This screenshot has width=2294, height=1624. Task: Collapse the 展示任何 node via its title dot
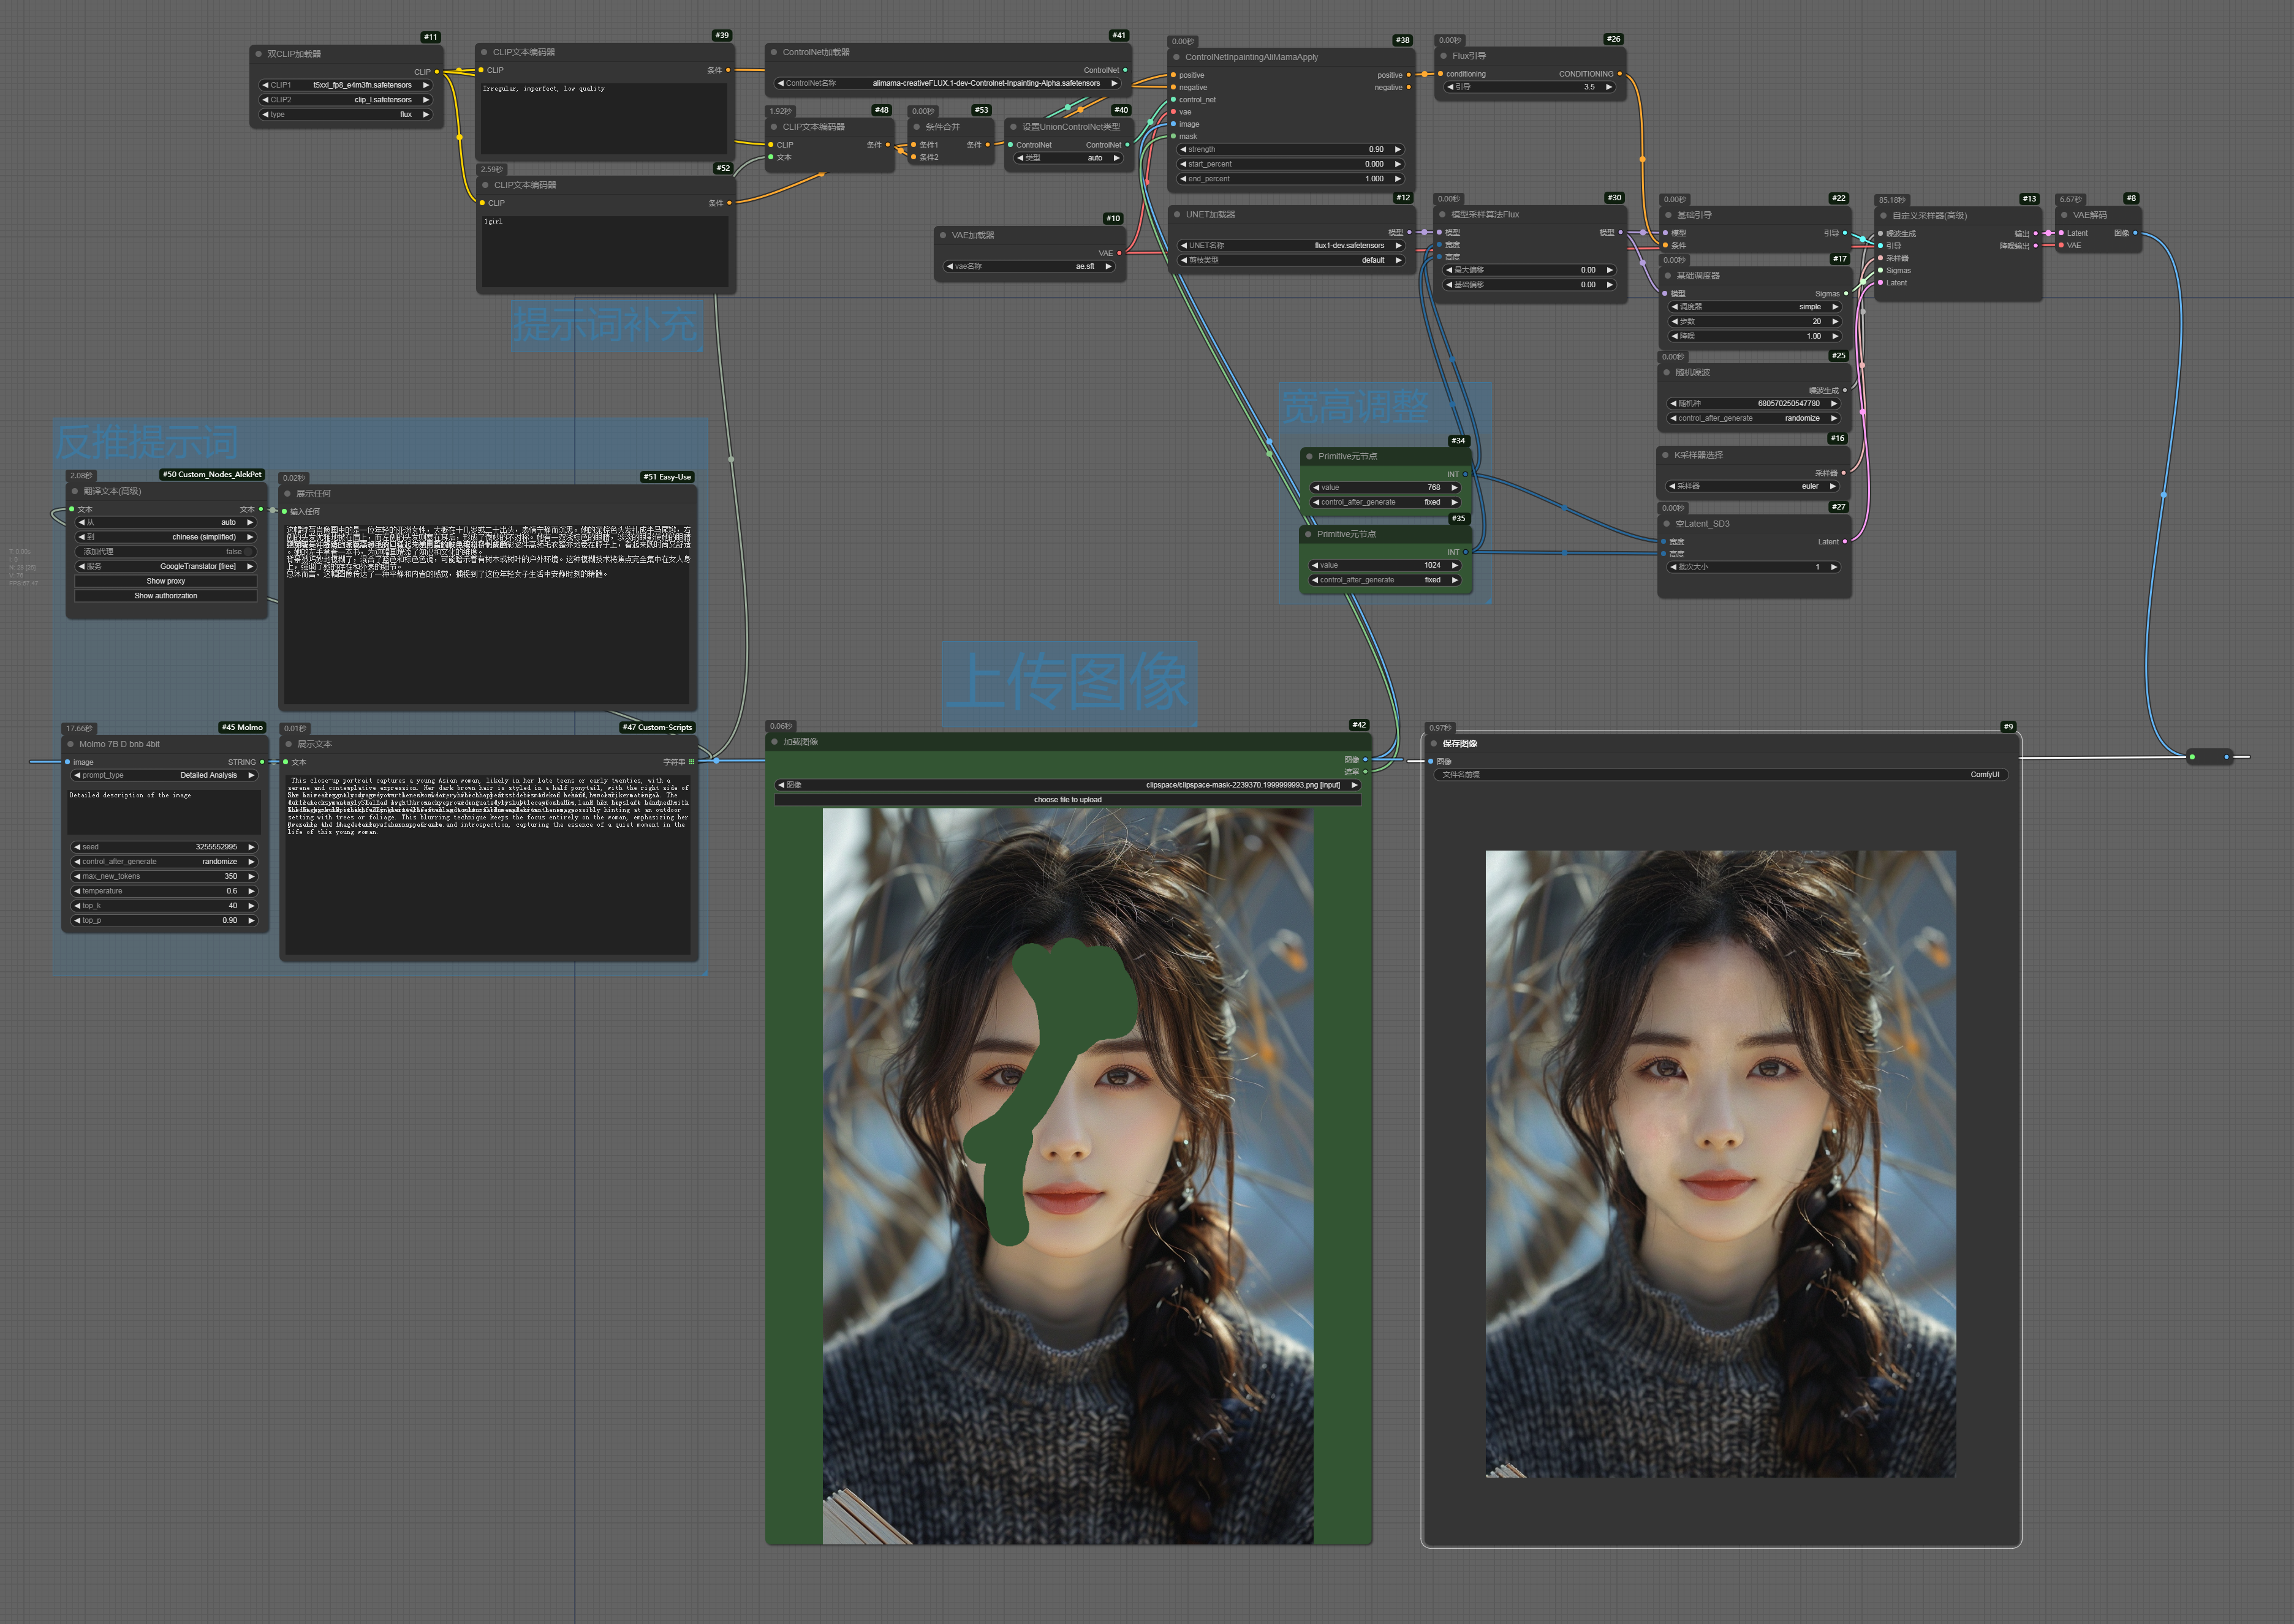pyautogui.click(x=287, y=494)
